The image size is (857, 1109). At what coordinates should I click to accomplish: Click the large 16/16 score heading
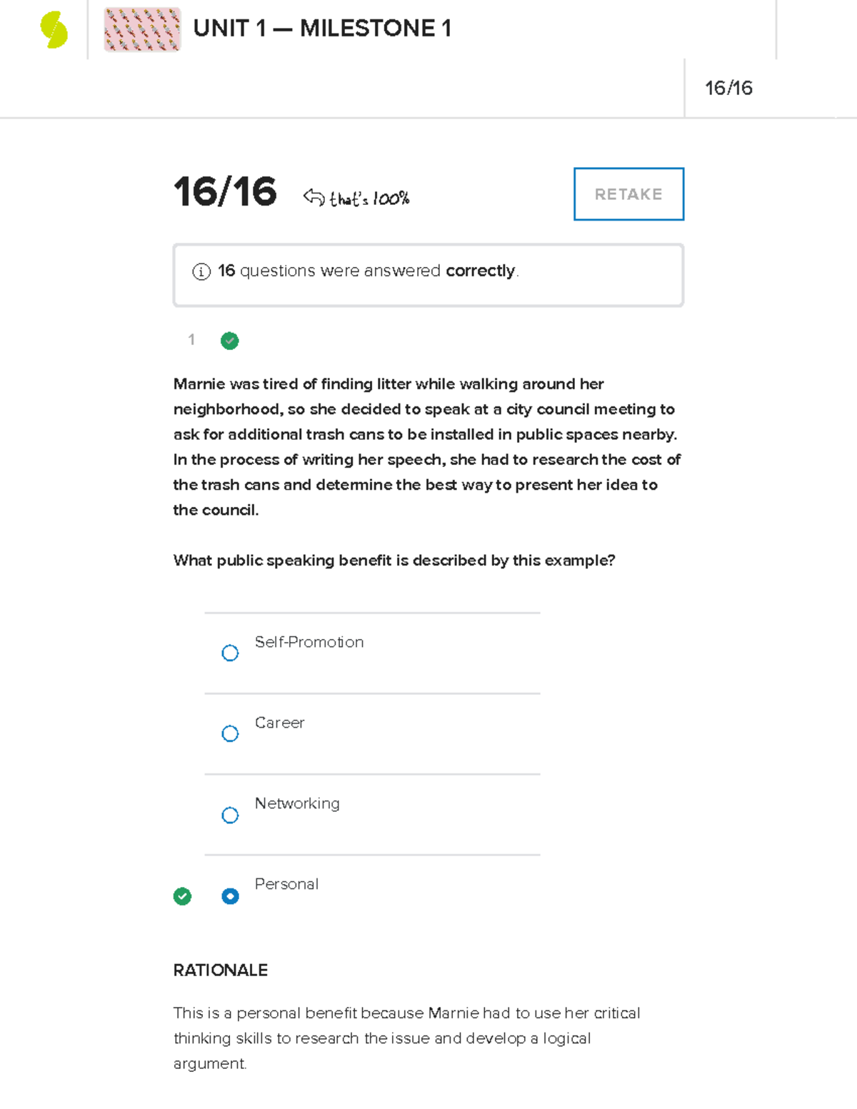pos(225,192)
